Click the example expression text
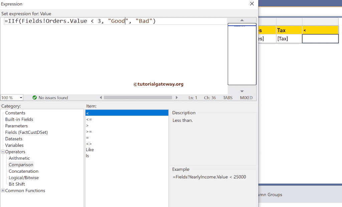Screen dimensions: 342x207 pos(209,177)
